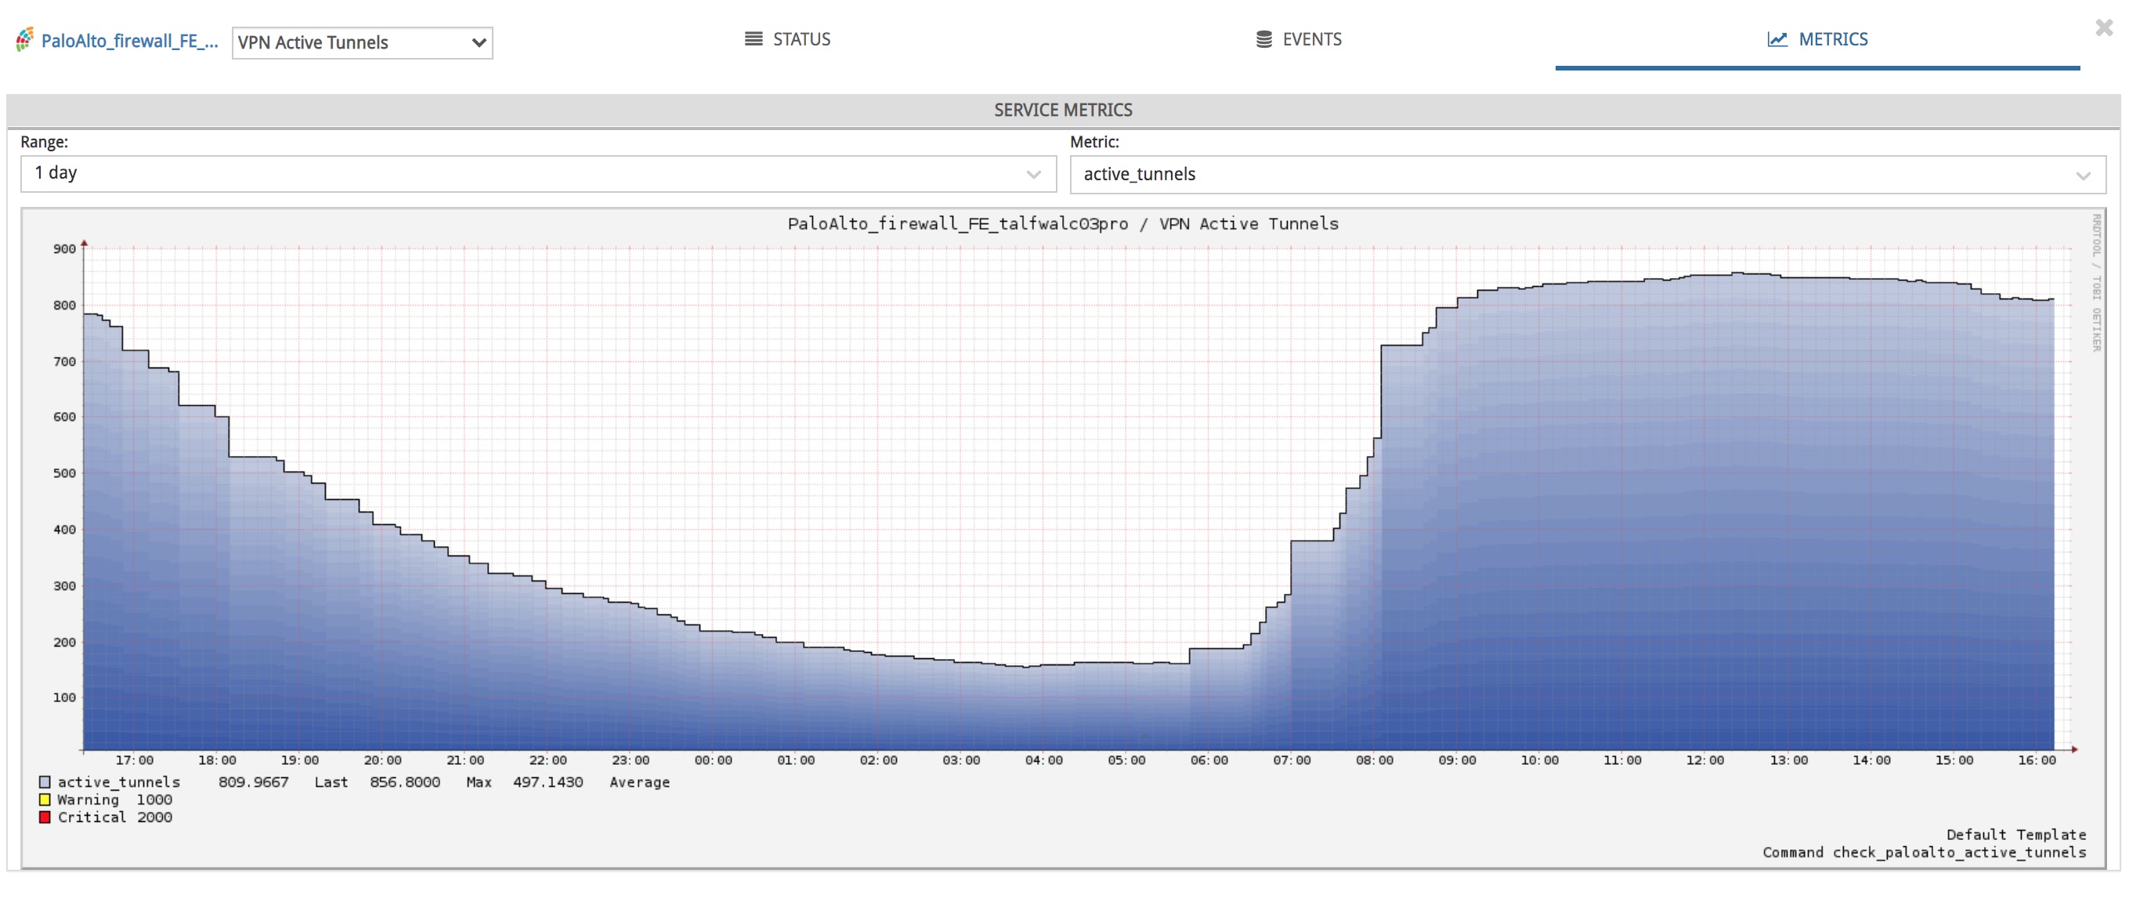The image size is (2129, 898).
Task: Click the Metric dropdown chevron arrow
Action: point(2083,176)
